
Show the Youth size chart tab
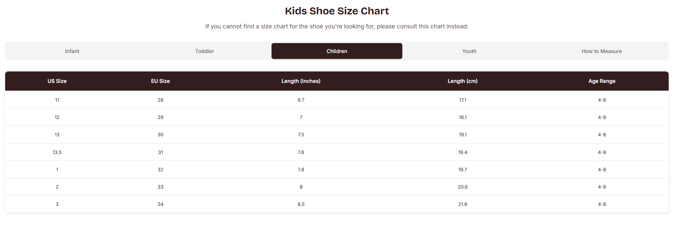[x=469, y=51]
